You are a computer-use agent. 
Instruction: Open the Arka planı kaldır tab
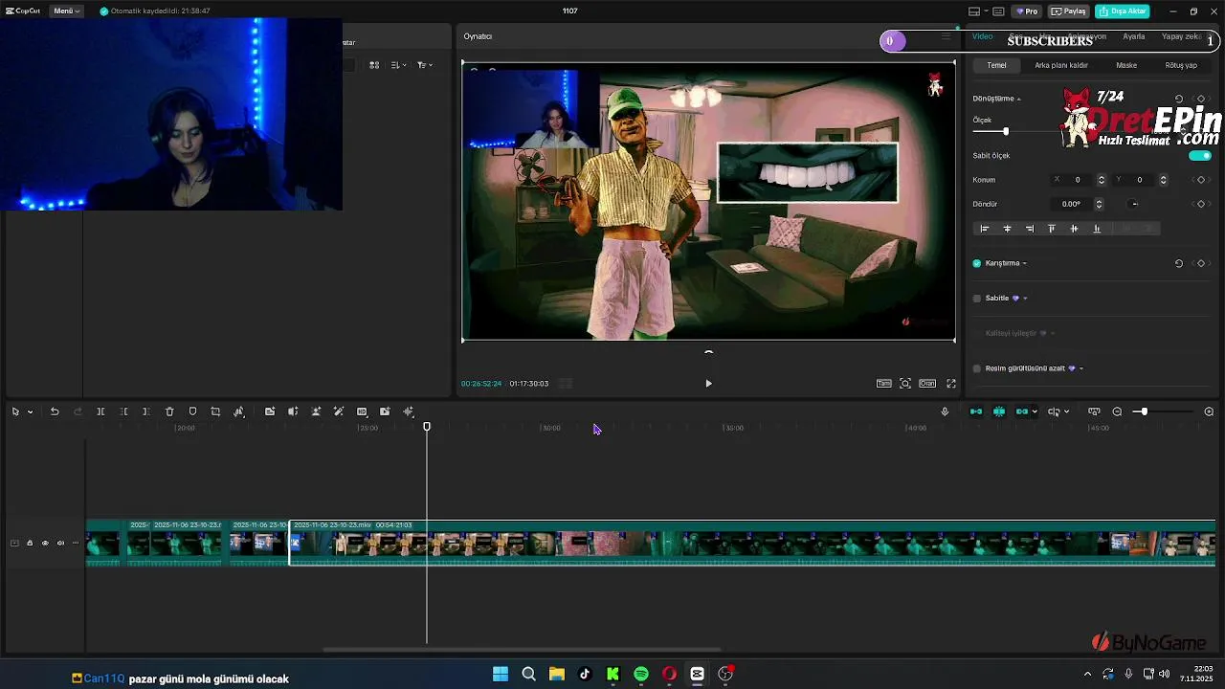pos(1060,65)
